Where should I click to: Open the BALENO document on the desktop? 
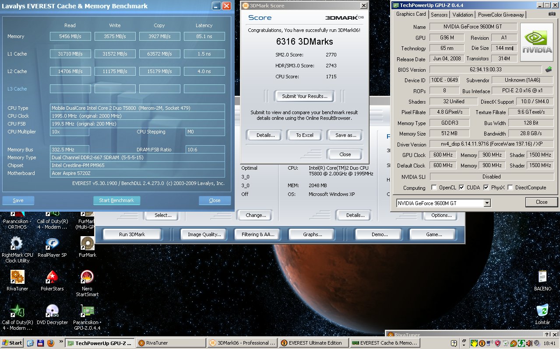click(542, 281)
